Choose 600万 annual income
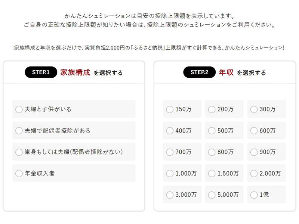 pos(254,131)
